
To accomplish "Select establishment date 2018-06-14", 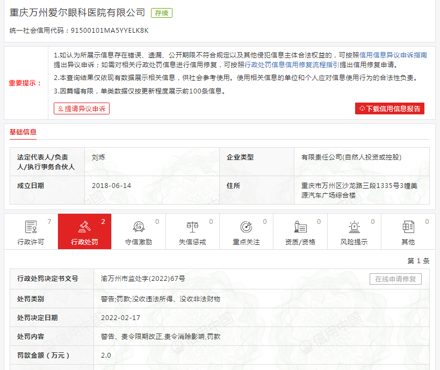I will [x=111, y=186].
